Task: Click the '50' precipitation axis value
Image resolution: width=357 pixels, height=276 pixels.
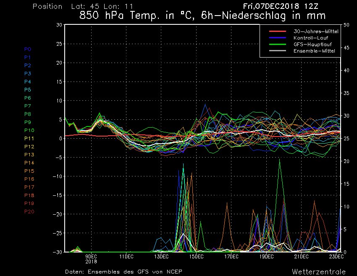Action: [x=346, y=25]
